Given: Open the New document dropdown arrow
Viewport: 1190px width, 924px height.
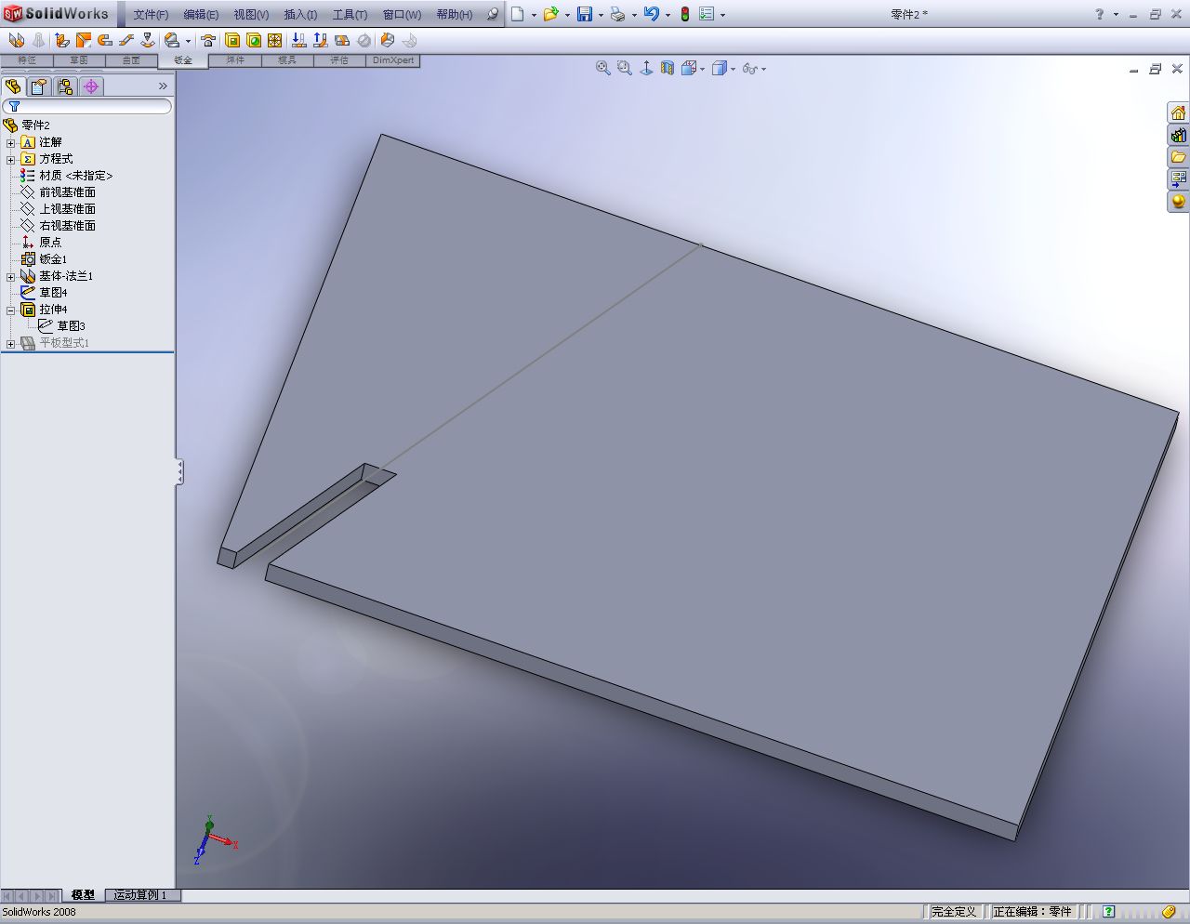Looking at the screenshot, I should [x=534, y=15].
